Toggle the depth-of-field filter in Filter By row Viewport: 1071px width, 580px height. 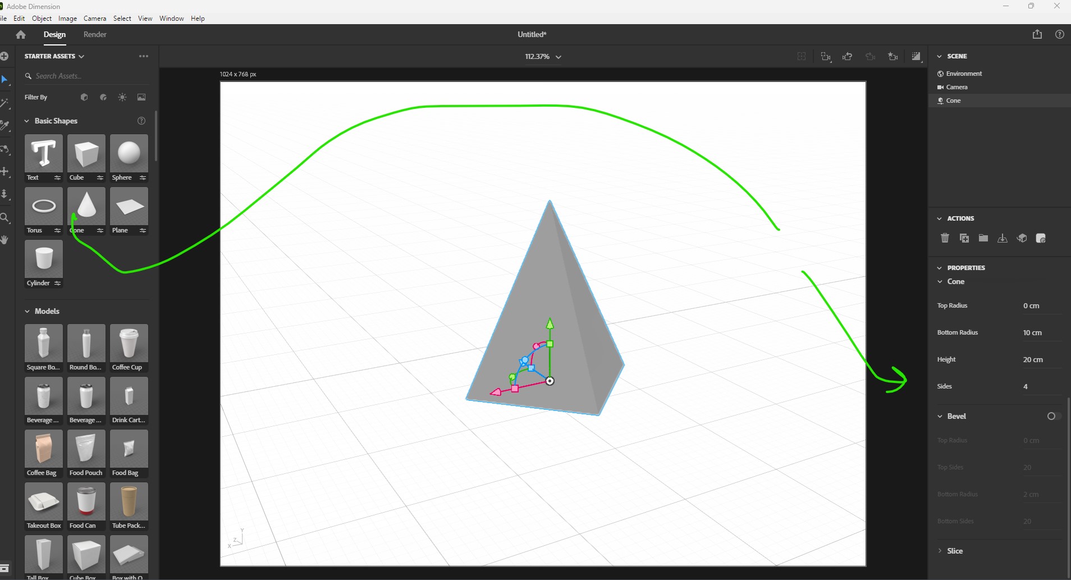(103, 97)
